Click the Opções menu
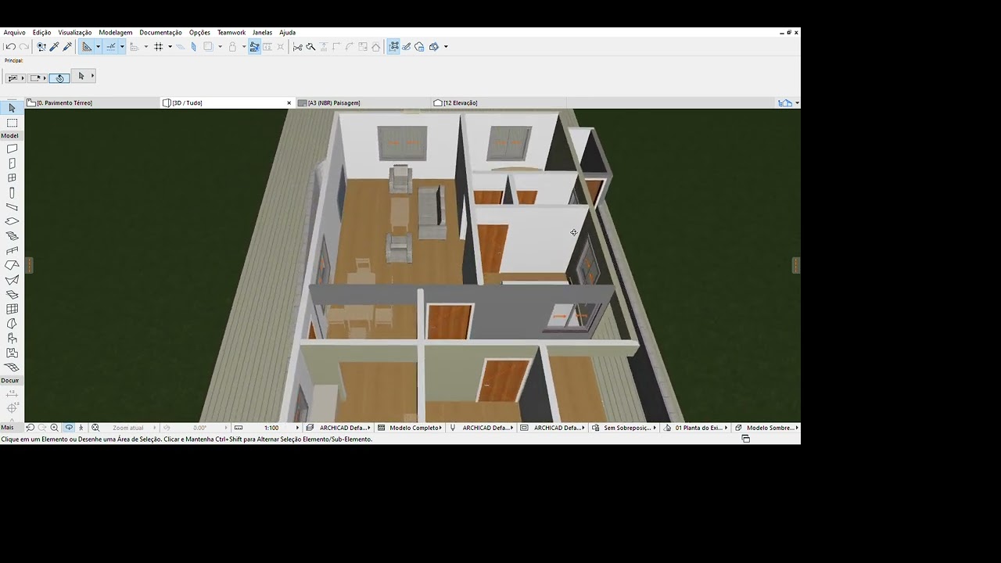 click(x=199, y=33)
